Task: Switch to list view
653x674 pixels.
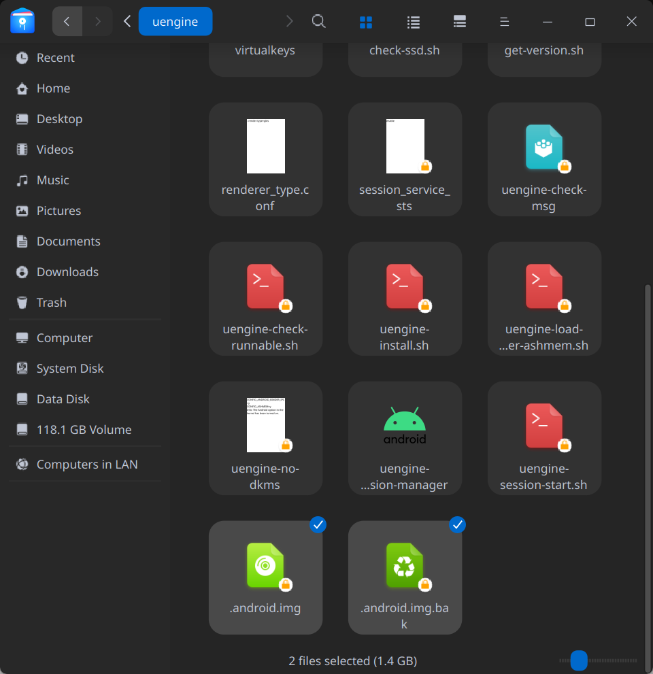Action: point(413,21)
